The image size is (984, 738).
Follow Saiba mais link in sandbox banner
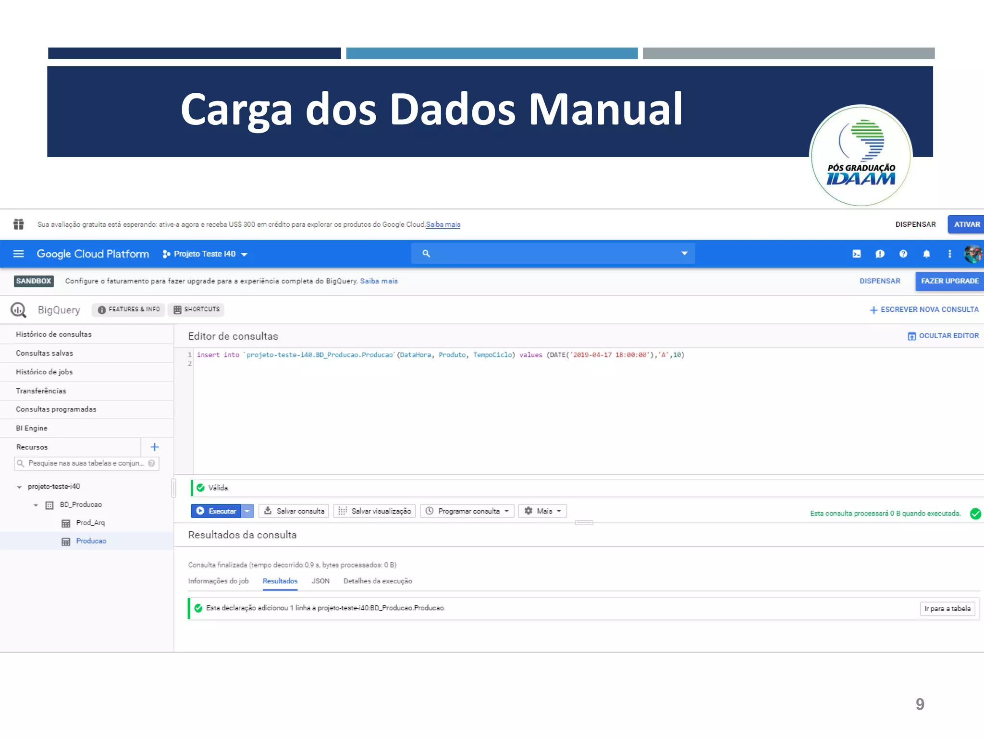(x=379, y=281)
